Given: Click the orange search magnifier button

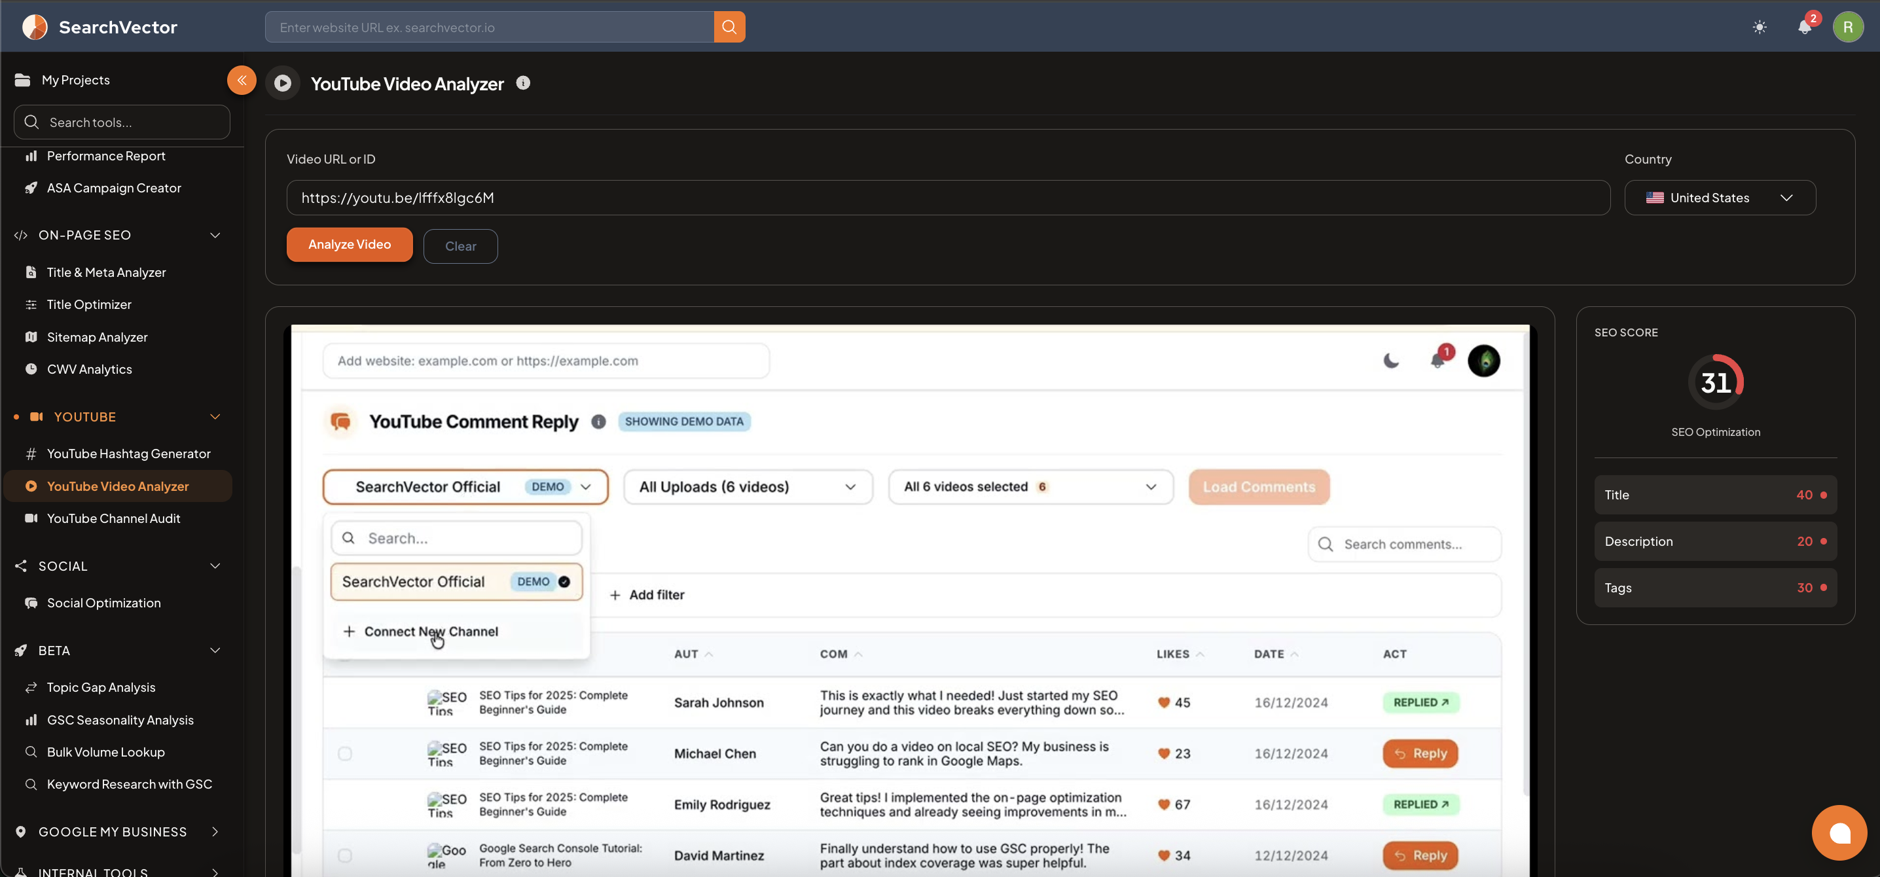Looking at the screenshot, I should 729,27.
